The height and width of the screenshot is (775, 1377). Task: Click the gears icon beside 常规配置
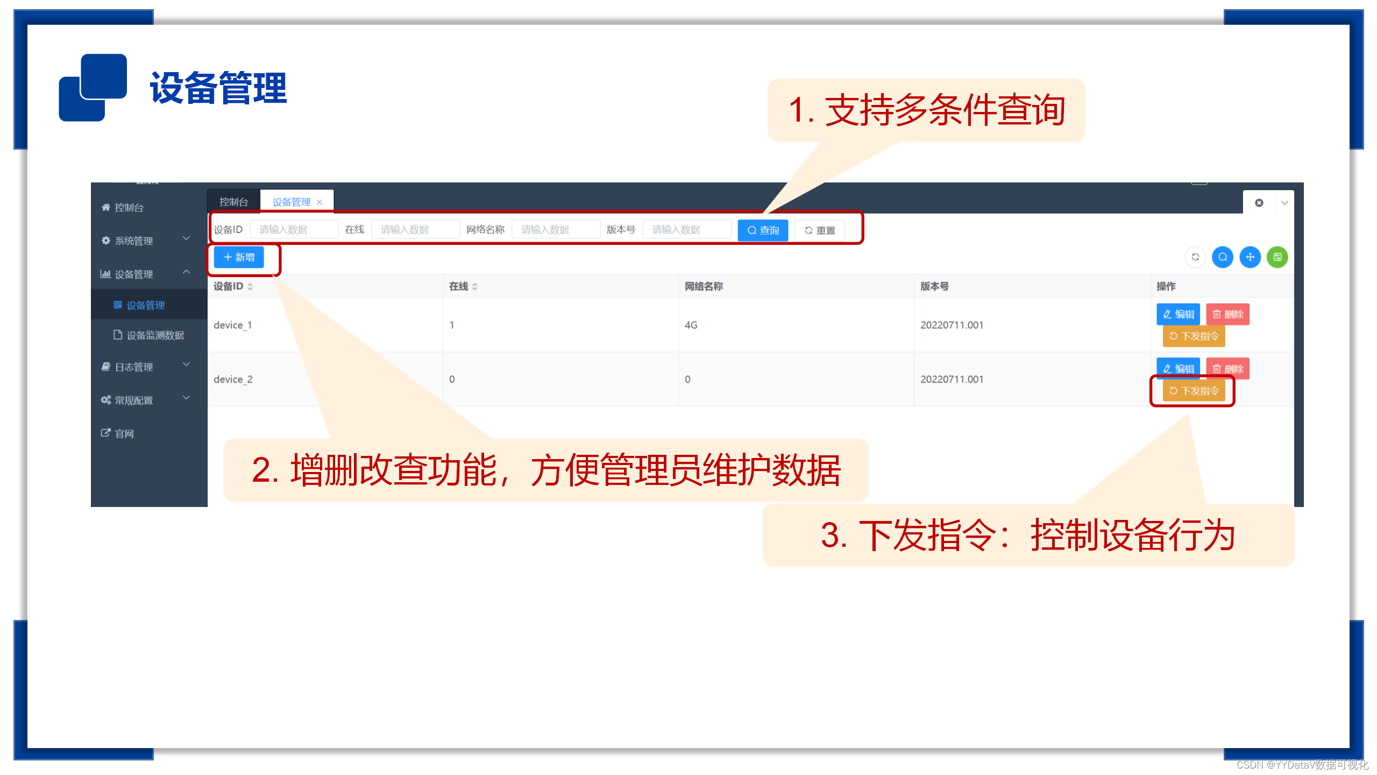[105, 400]
